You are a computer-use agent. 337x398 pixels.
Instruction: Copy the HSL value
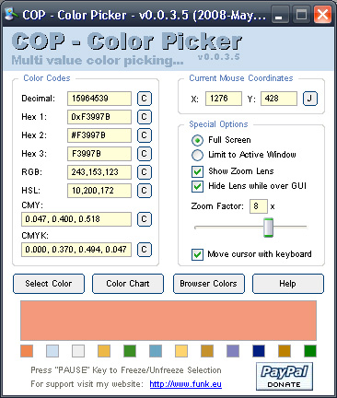point(145,191)
